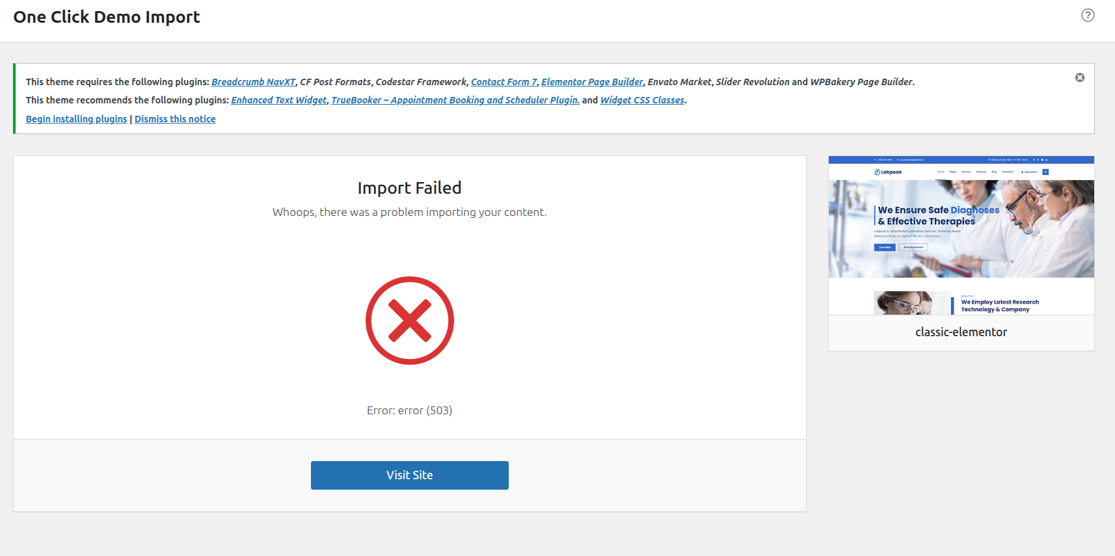Viewport: 1115px width, 556px height.
Task: Close the plugin notice with X icon
Action: click(x=1080, y=77)
